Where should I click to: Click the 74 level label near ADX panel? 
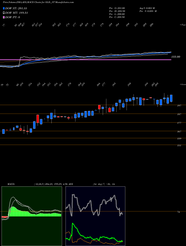(178, 212)
